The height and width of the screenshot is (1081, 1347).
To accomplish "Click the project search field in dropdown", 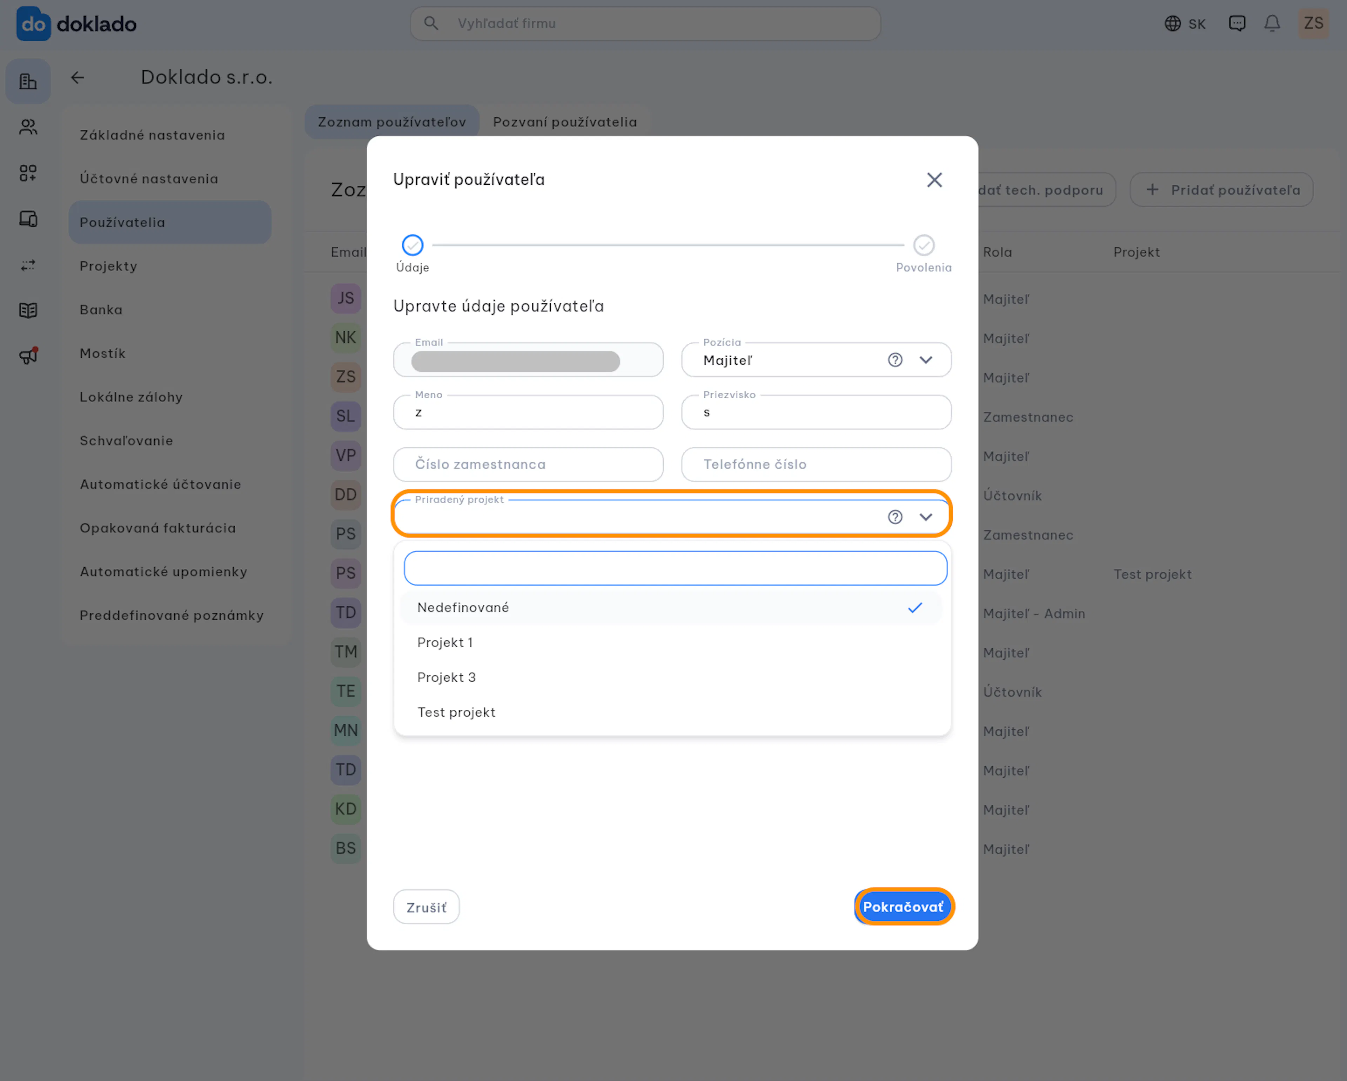I will 675,568.
